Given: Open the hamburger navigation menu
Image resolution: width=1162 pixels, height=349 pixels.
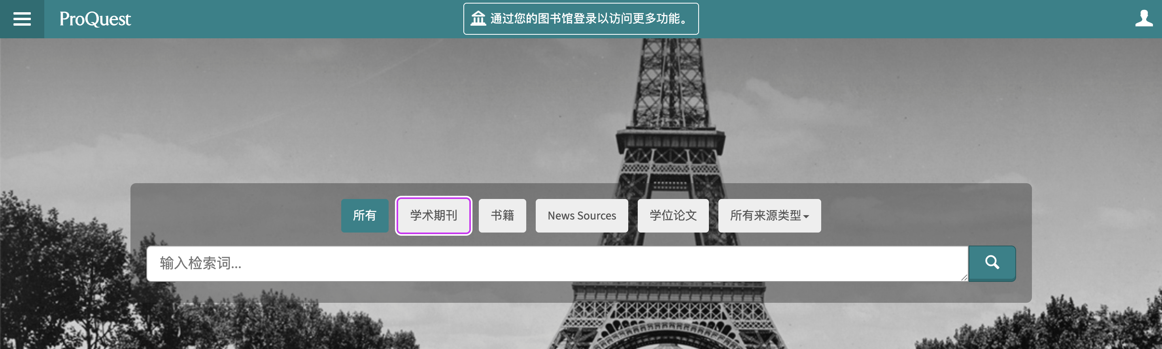Looking at the screenshot, I should (x=22, y=19).
